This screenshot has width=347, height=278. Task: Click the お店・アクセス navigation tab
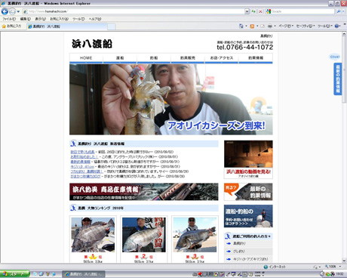(222, 58)
